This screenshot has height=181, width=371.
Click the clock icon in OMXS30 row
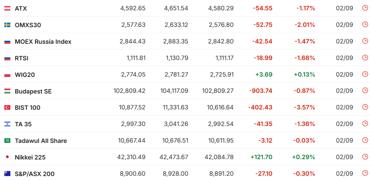(x=365, y=25)
